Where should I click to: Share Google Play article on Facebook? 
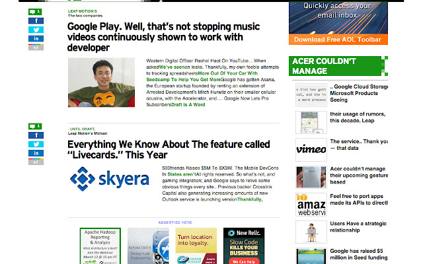36,20
